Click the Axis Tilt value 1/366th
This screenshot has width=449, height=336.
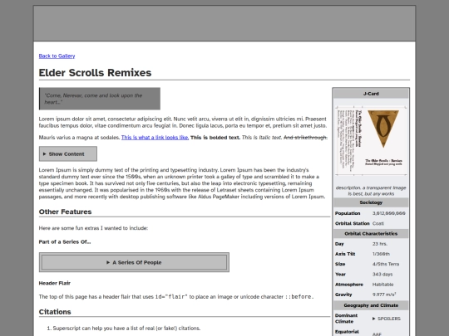pyautogui.click(x=381, y=254)
